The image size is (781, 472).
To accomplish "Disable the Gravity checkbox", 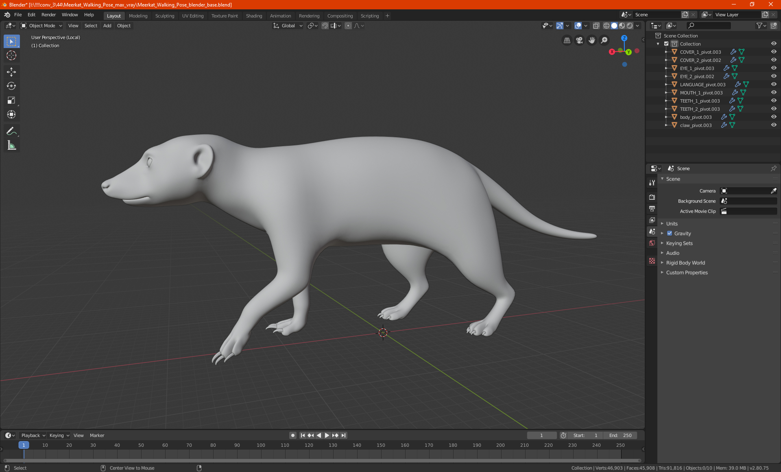I will coord(670,234).
